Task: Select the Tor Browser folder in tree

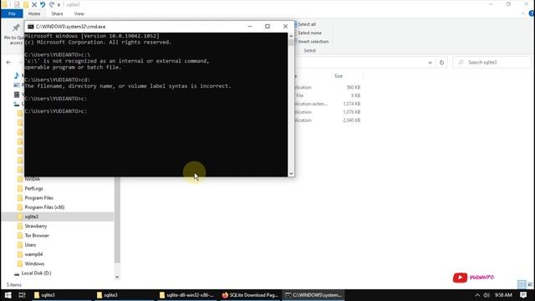Action: (x=37, y=236)
